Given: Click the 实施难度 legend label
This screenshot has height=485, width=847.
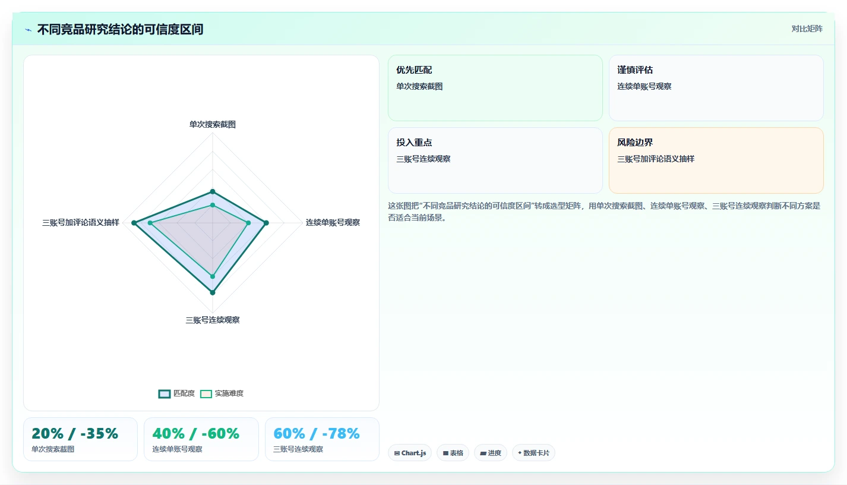Looking at the screenshot, I should 229,393.
